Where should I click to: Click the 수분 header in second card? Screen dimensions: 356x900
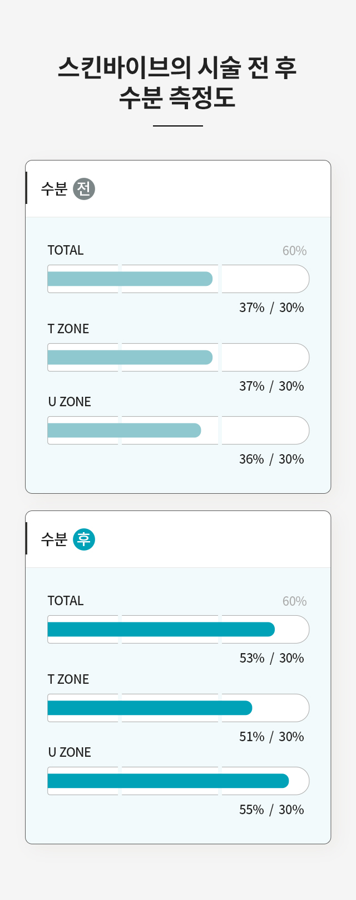(54, 539)
